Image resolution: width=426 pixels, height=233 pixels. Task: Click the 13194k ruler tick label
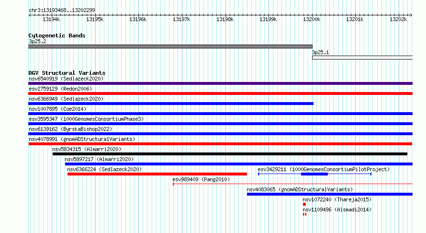[x=51, y=19]
